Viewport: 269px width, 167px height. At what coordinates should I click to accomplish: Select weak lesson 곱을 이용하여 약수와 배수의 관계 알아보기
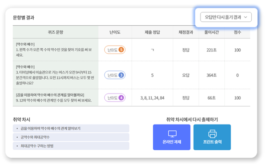tap(71, 128)
